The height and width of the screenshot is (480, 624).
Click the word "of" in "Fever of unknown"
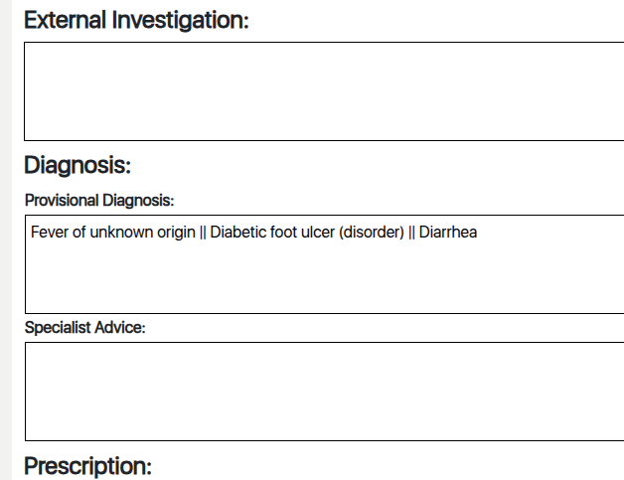point(78,234)
